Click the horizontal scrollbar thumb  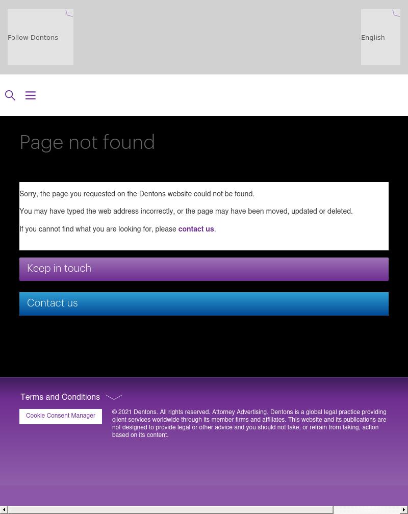pos(170,510)
